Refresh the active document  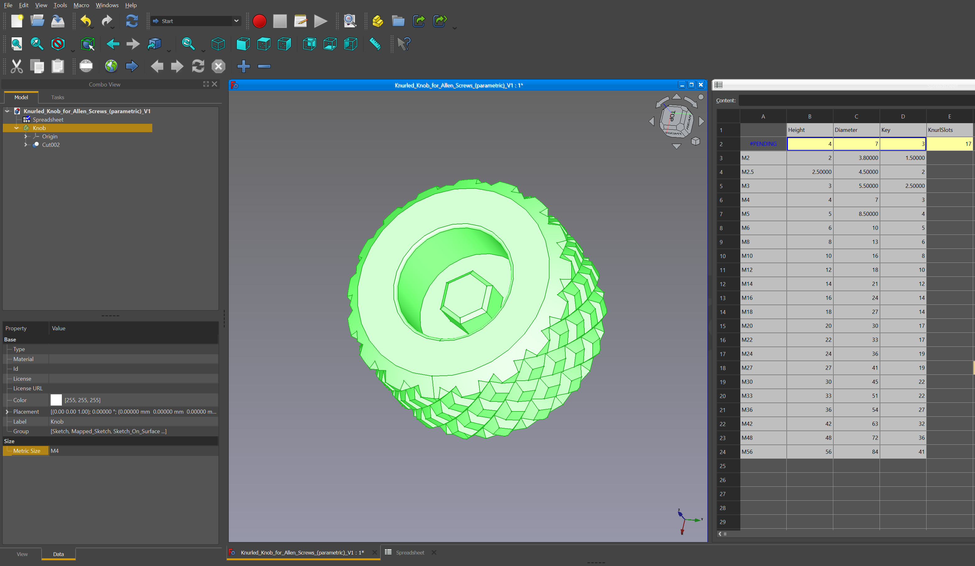[131, 21]
